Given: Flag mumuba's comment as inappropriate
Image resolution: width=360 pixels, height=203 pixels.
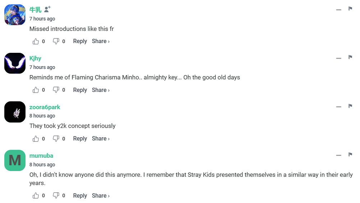Looking at the screenshot, I should [350, 154].
